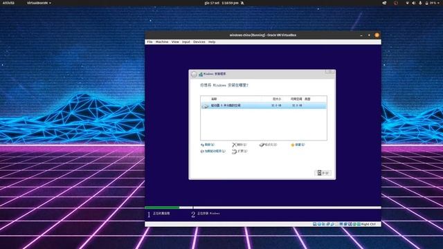Select the unallocated 32.0 GB drive row
The width and height of the screenshot is (443, 249).
pos(263,106)
